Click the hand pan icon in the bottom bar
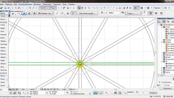Viewport: 174px width, 98px height. [x=51, y=89]
